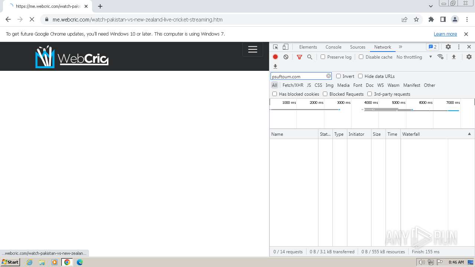Open DevTools settings gear
Viewport: 475px width, 267px height.
pos(448,47)
